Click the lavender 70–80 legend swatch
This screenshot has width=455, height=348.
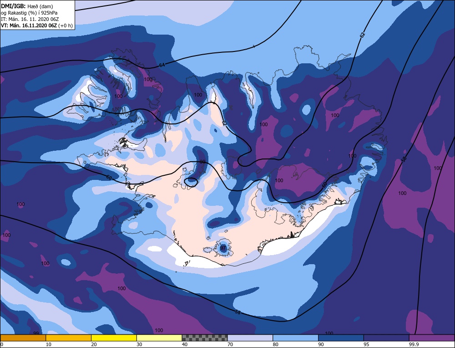tap(250, 338)
